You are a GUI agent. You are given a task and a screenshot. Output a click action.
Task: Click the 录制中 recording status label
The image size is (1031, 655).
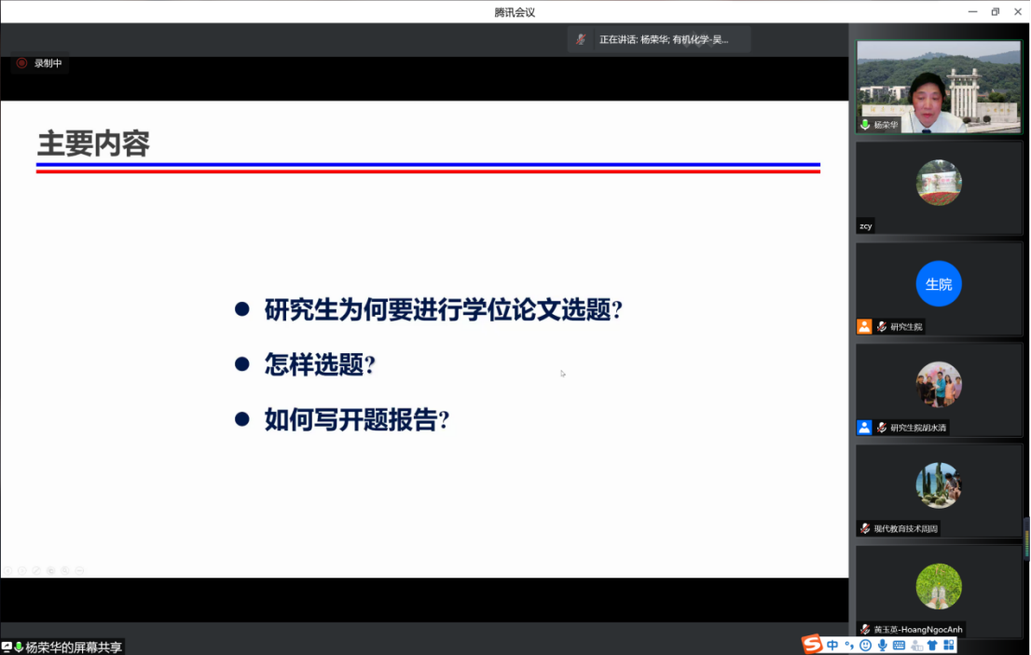tap(48, 63)
